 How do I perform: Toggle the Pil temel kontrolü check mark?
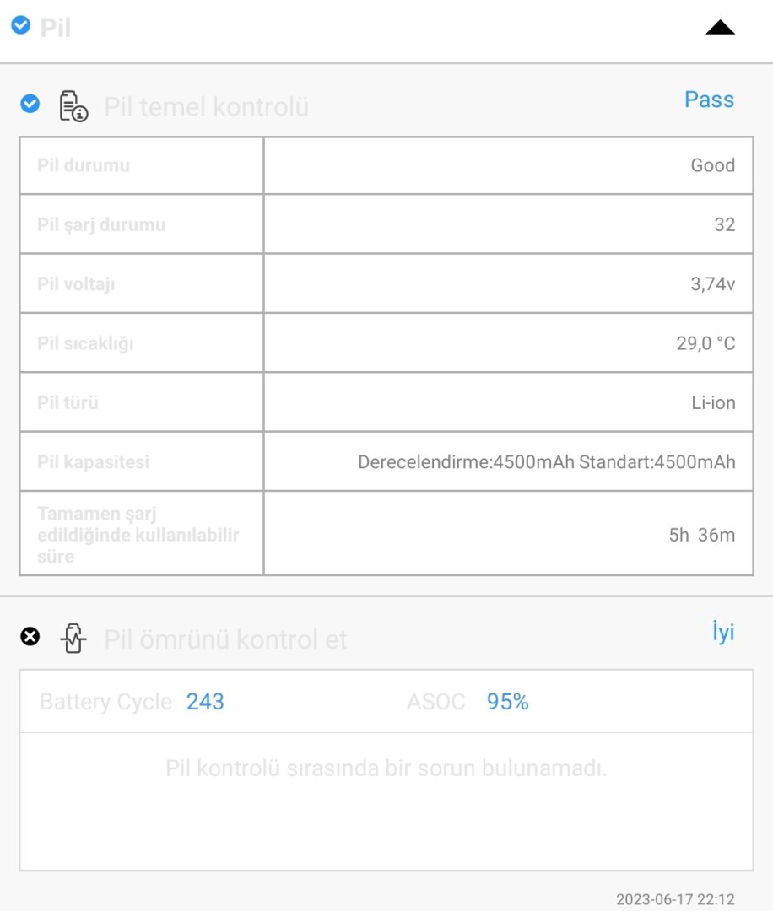30,104
